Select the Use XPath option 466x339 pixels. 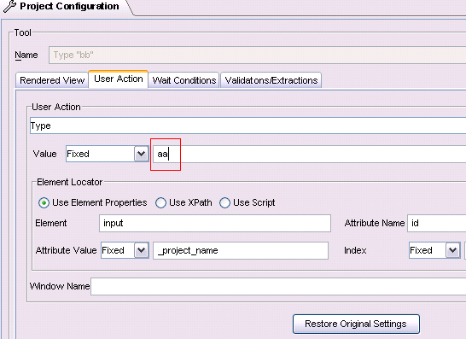160,203
